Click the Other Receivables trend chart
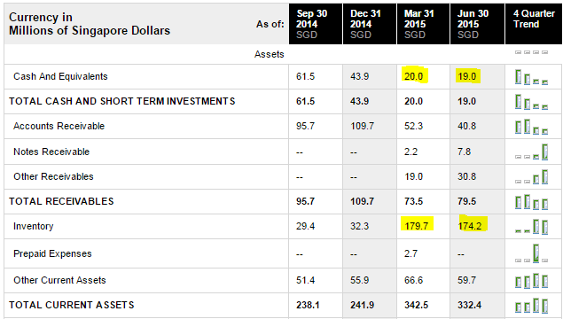 point(531,177)
